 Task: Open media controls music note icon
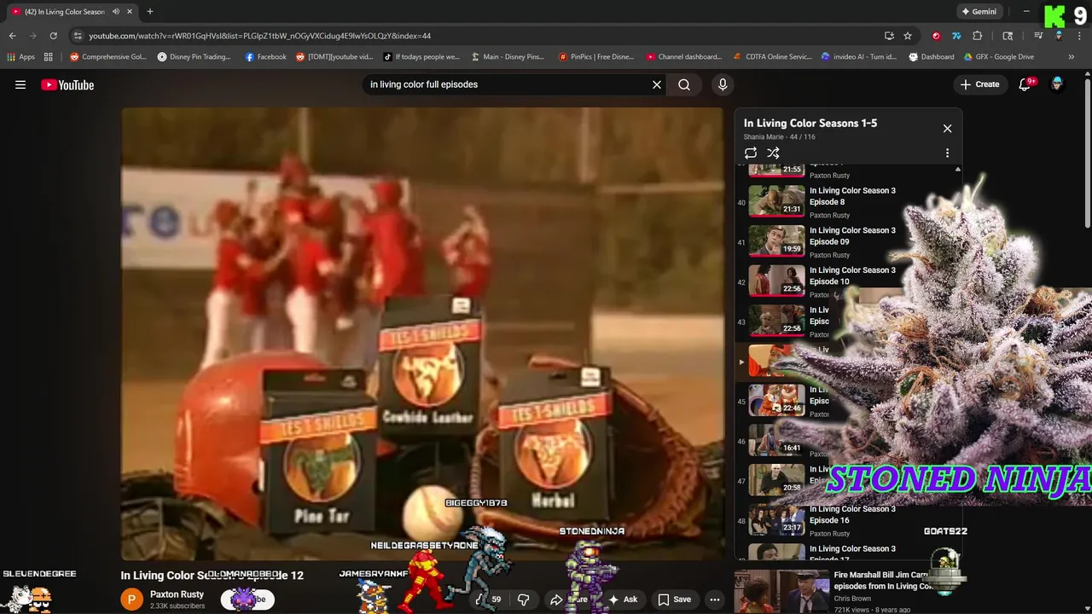[x=1038, y=36]
